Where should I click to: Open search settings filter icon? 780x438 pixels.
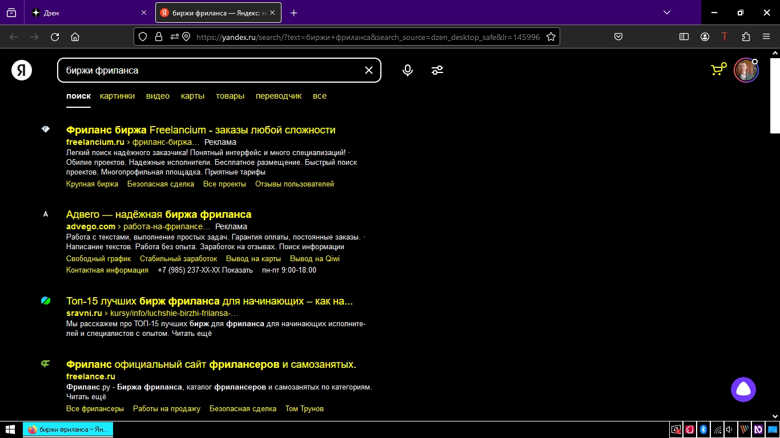[x=437, y=70]
